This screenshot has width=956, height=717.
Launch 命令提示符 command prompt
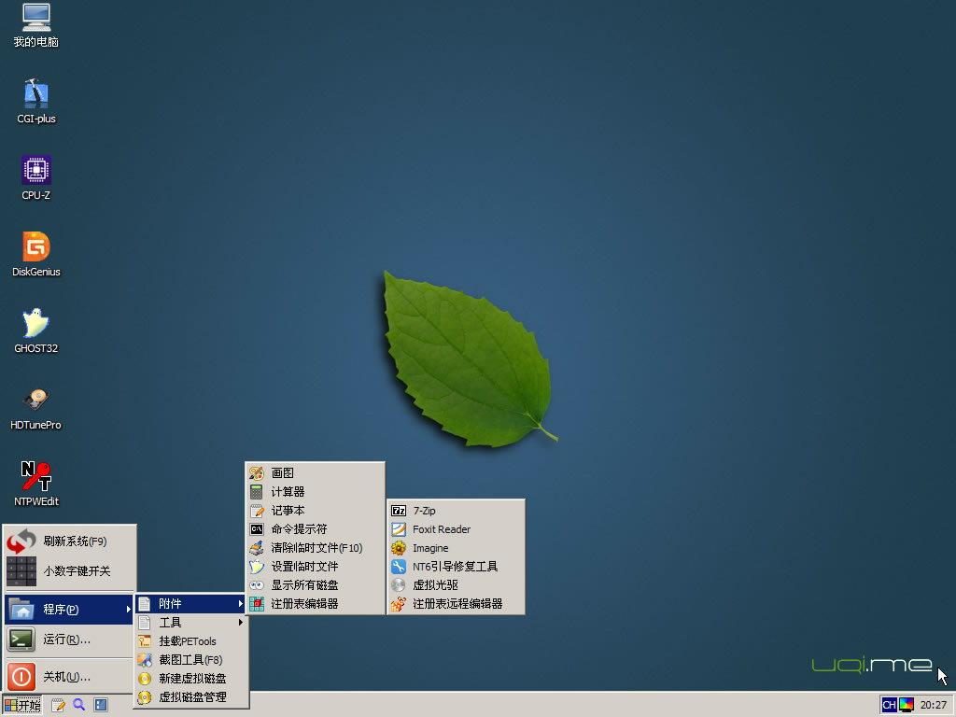[316, 529]
